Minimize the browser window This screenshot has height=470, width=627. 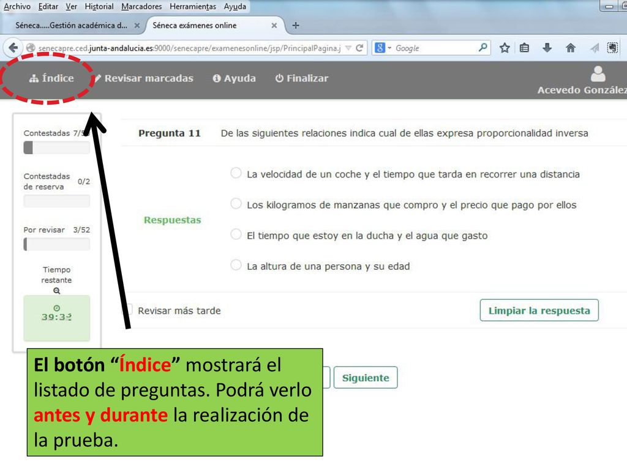609,6
